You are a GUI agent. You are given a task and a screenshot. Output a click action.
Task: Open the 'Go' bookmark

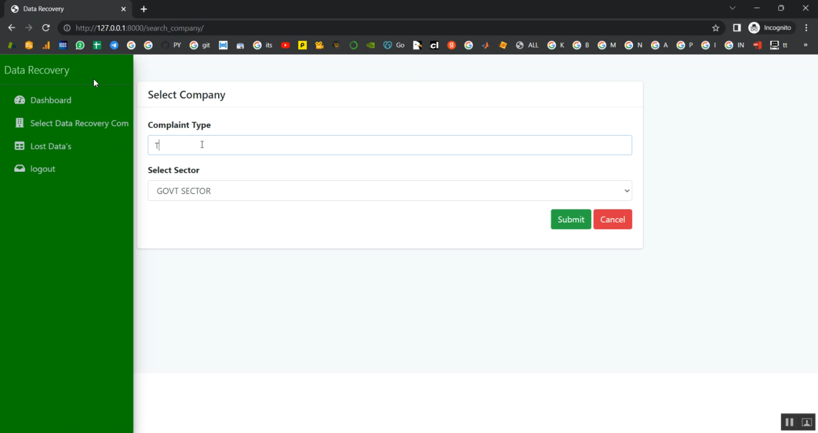[x=394, y=45]
